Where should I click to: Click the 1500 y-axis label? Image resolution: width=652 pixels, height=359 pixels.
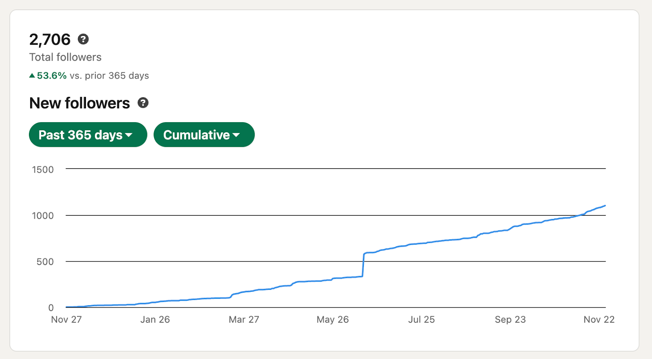[43, 169]
